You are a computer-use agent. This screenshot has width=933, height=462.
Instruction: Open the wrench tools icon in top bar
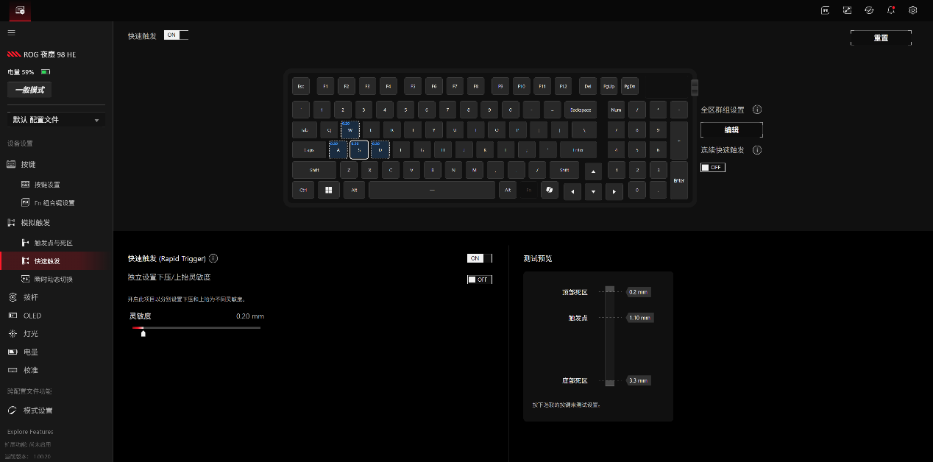tap(848, 10)
